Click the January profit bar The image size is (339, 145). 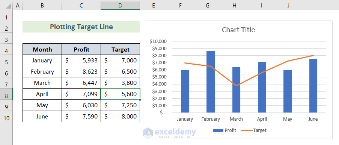[x=185, y=92]
